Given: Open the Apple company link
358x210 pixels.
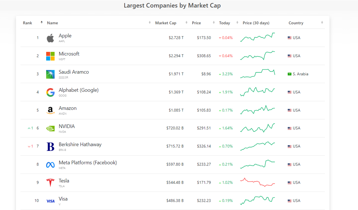Looking at the screenshot, I should point(65,36).
